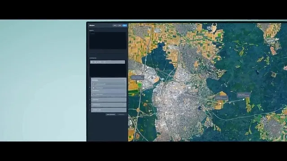The height and width of the screenshot is (161, 287).
Task: Click the first gray button beside the Mission title
Action: 115,25
